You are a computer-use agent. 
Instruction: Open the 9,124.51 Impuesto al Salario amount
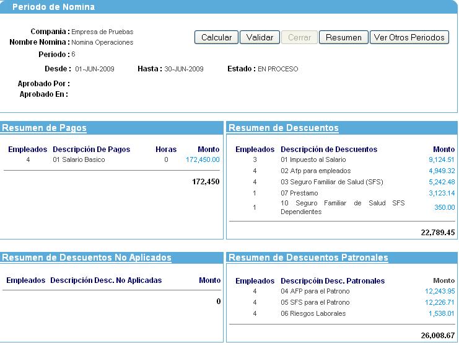click(441, 159)
